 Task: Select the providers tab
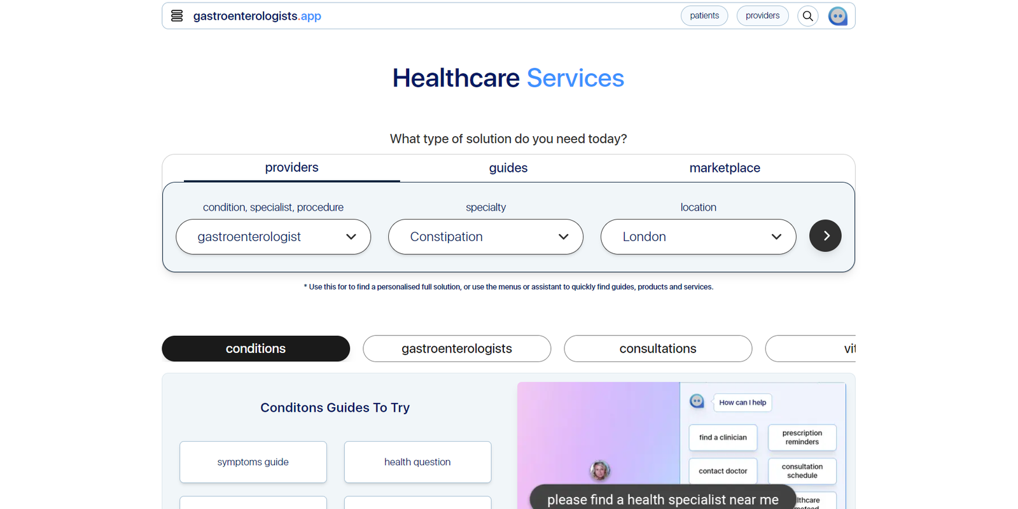click(x=291, y=168)
